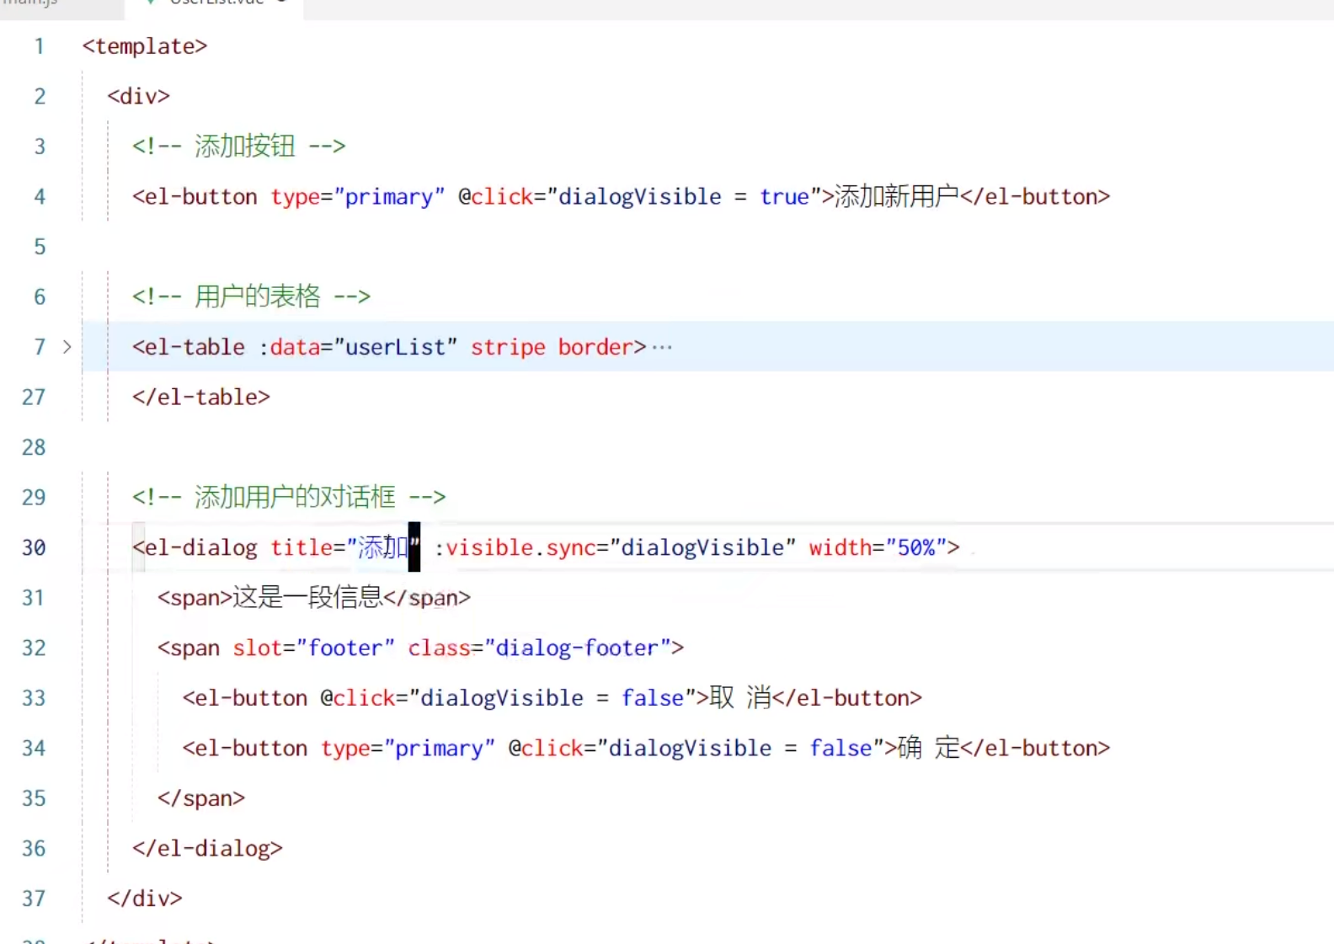Click line number 27 in the gutter
This screenshot has width=1334, height=944.
click(x=34, y=397)
